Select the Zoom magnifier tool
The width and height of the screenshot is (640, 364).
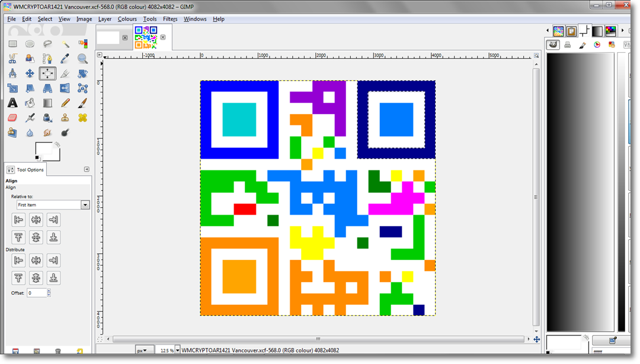point(82,59)
